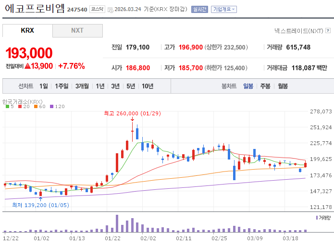Click the red up-triangle price change icon
This screenshot has width=334, height=246.
[27, 66]
